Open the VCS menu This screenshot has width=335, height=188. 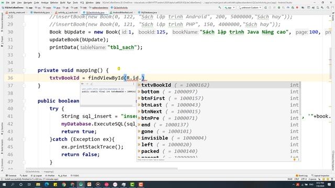coord(82,3)
